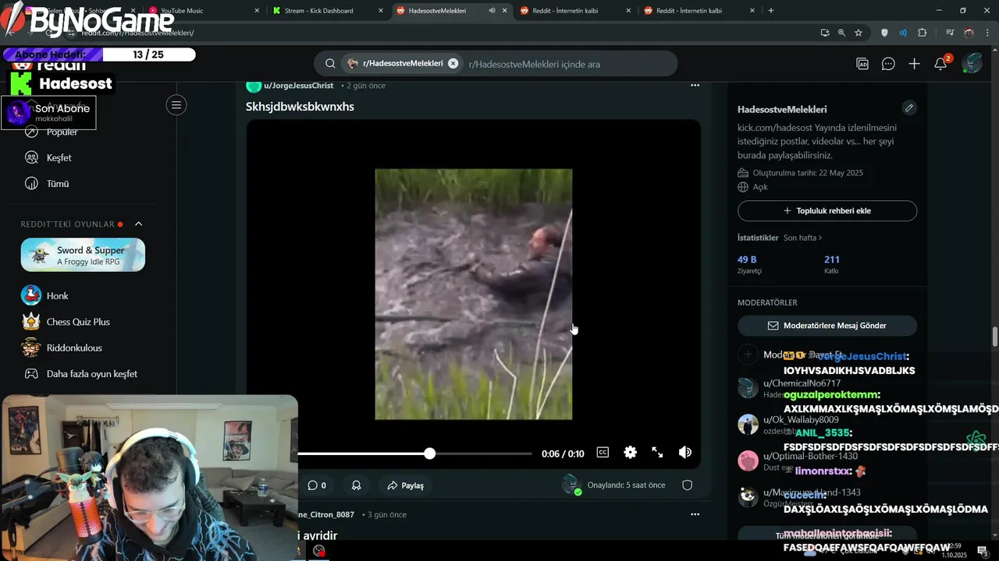Go to Keşfet in the sidebar
Screen dimensions: 999x561
point(59,158)
